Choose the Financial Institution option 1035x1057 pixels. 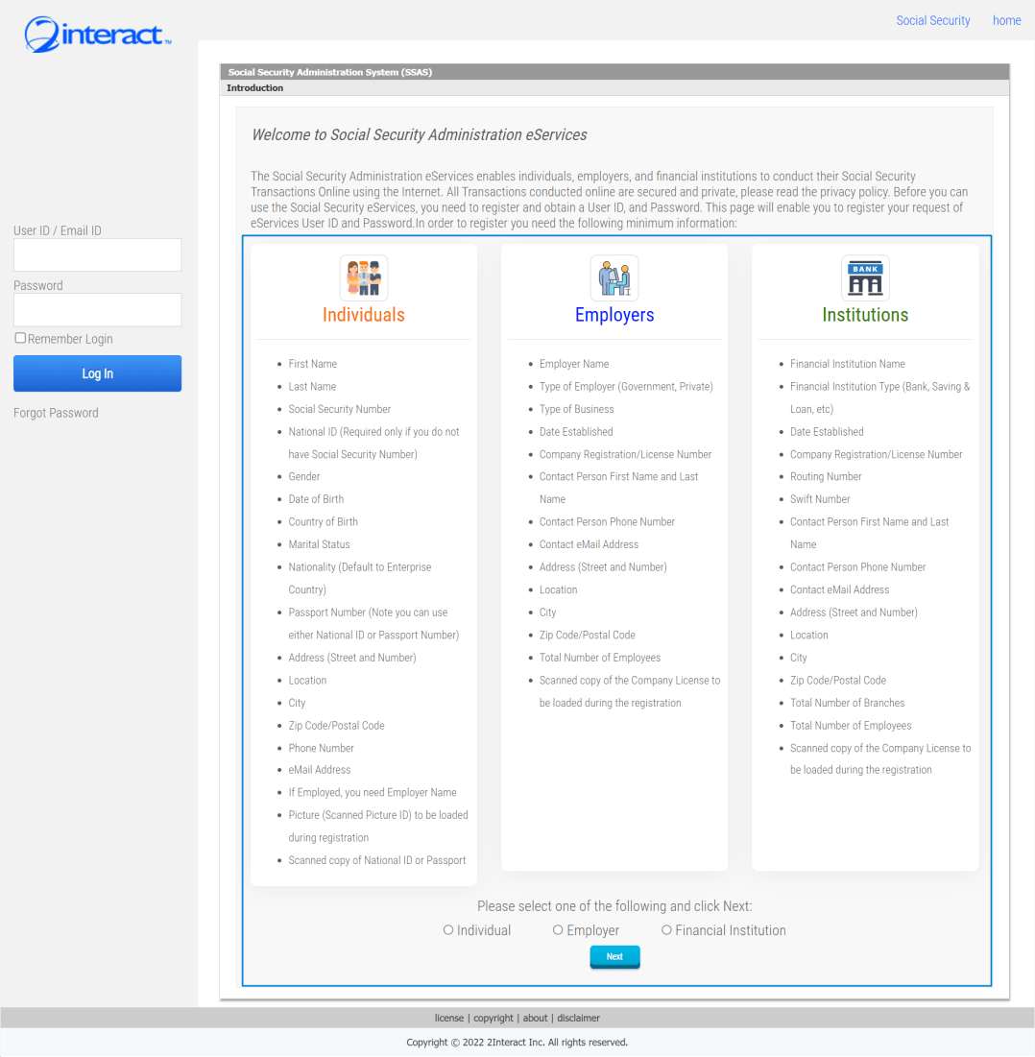click(666, 928)
